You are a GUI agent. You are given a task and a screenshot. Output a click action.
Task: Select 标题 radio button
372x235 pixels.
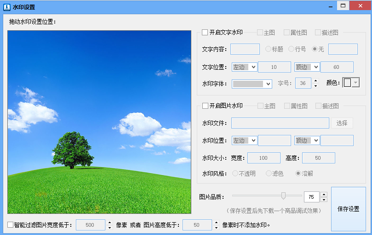pyautogui.click(x=268, y=49)
